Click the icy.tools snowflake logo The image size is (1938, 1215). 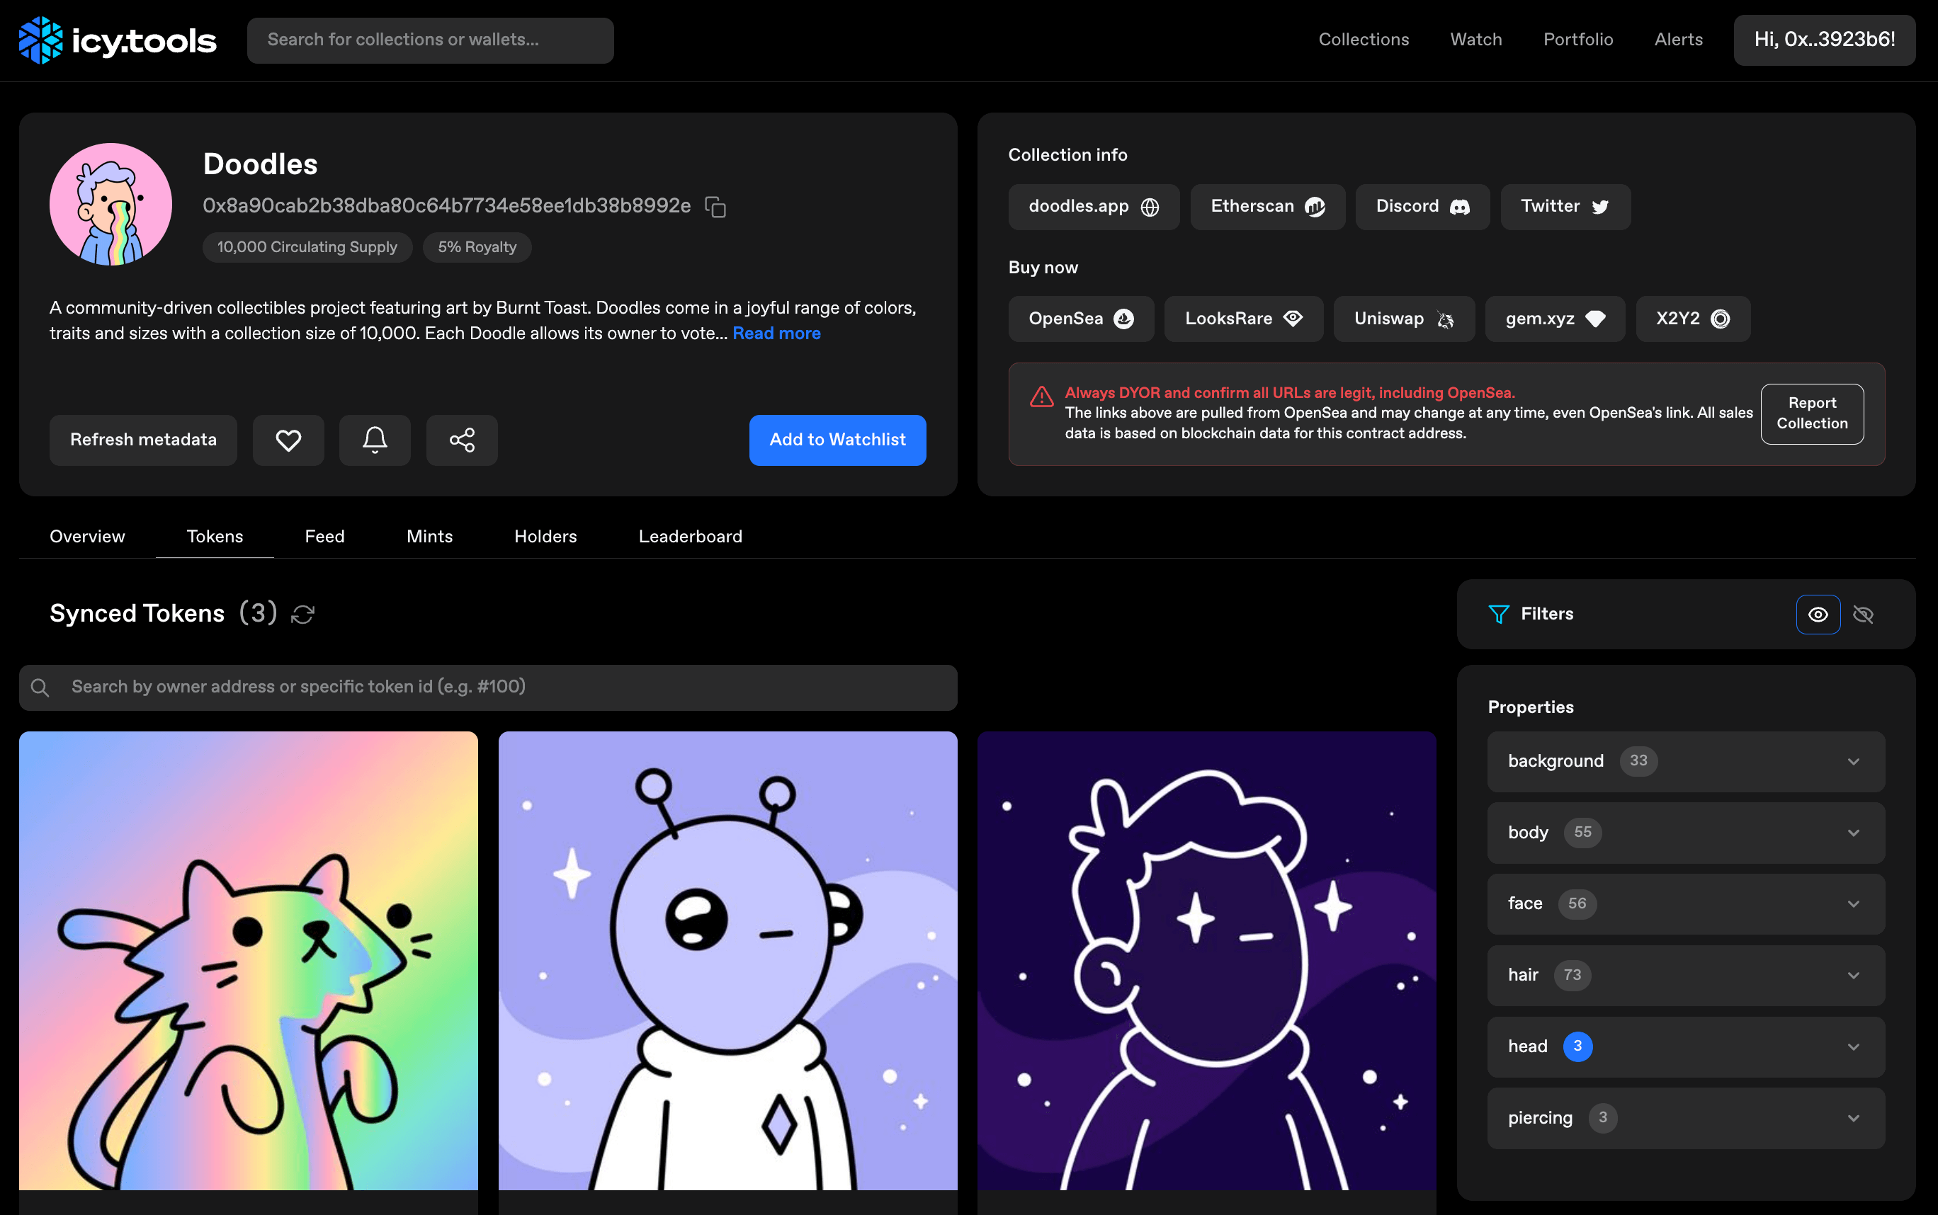pos(41,40)
